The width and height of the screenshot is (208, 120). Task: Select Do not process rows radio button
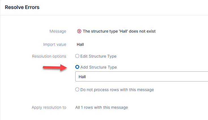pyautogui.click(x=77, y=89)
